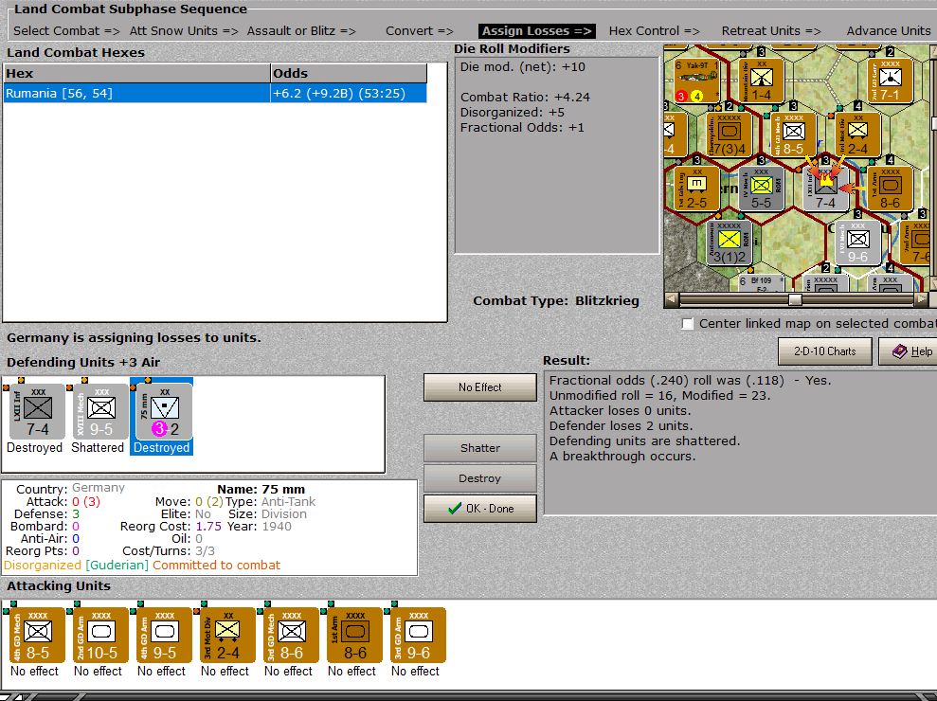Confirm with OK - Done button
The image size is (937, 701).
479,509
